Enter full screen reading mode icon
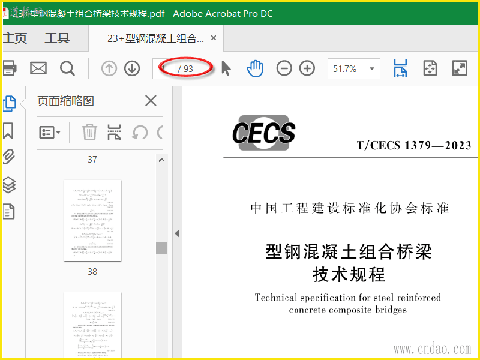480x360 pixels. point(460,68)
